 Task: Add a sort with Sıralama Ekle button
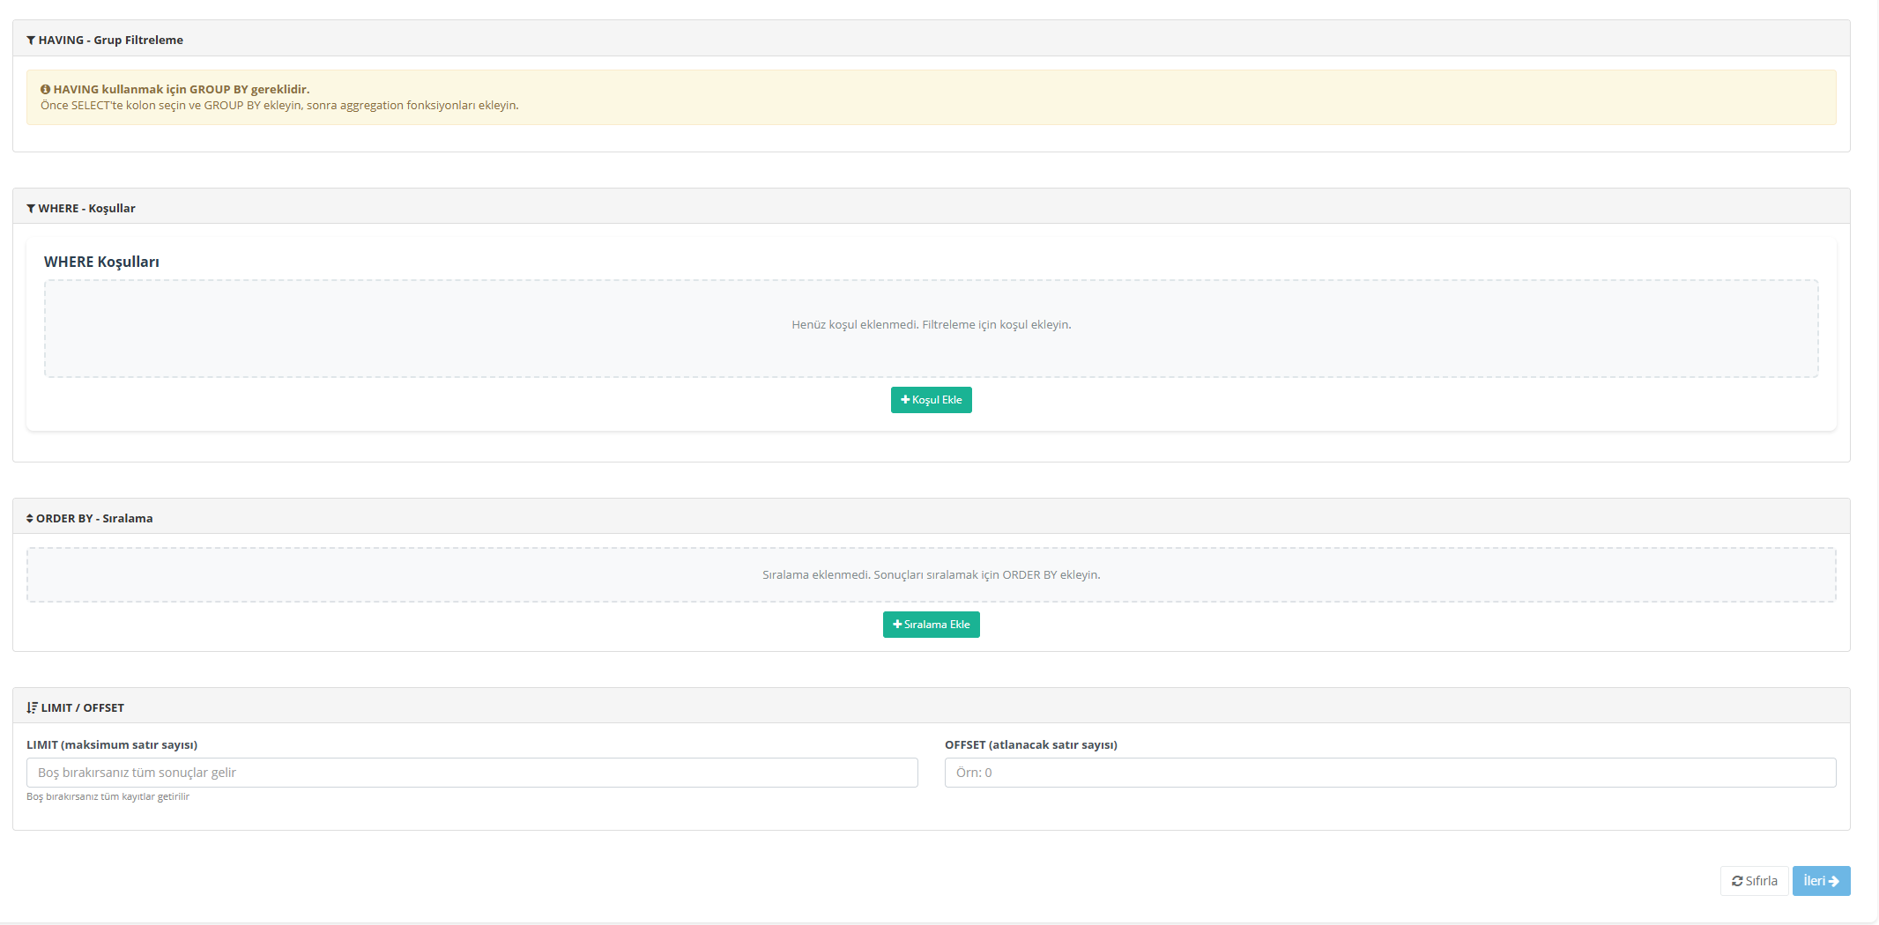931,625
